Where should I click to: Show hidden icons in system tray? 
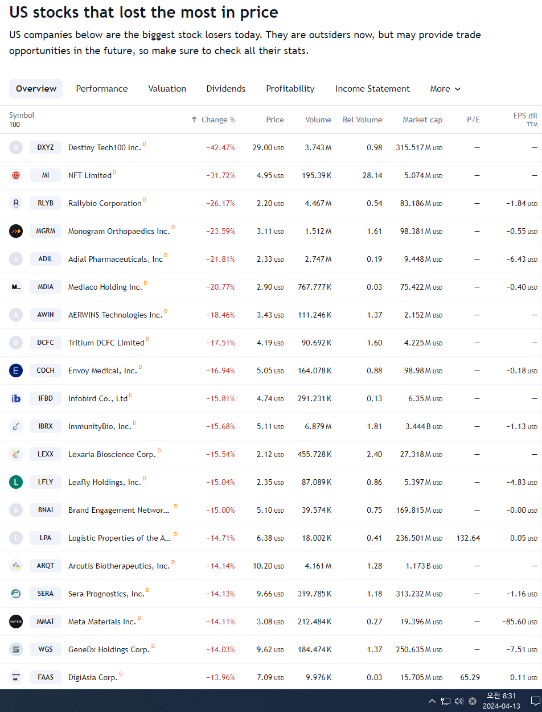click(432, 701)
